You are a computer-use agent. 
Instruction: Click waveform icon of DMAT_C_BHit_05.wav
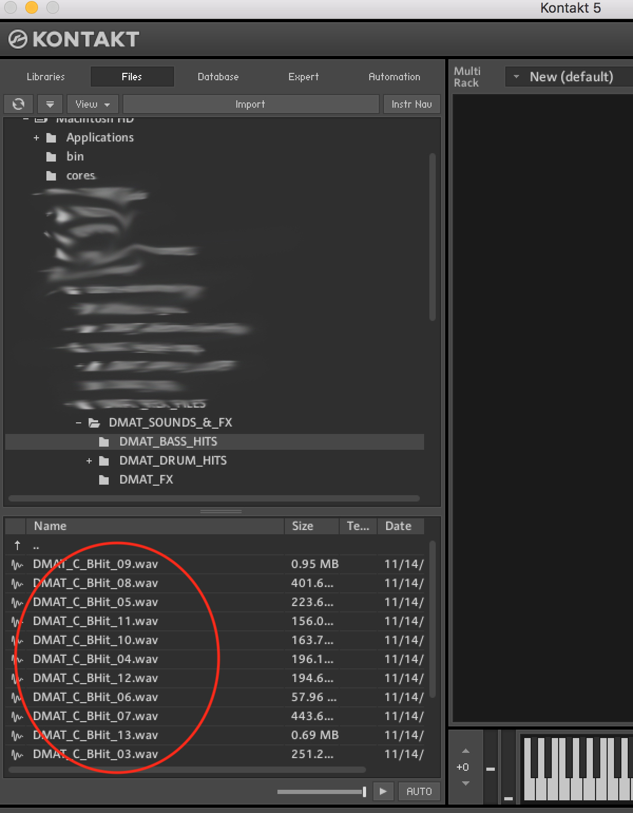(x=17, y=603)
